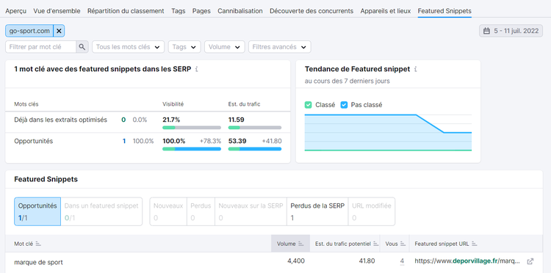Open the Vue d'ensemble tab
The height and width of the screenshot is (273, 551).
click(57, 11)
